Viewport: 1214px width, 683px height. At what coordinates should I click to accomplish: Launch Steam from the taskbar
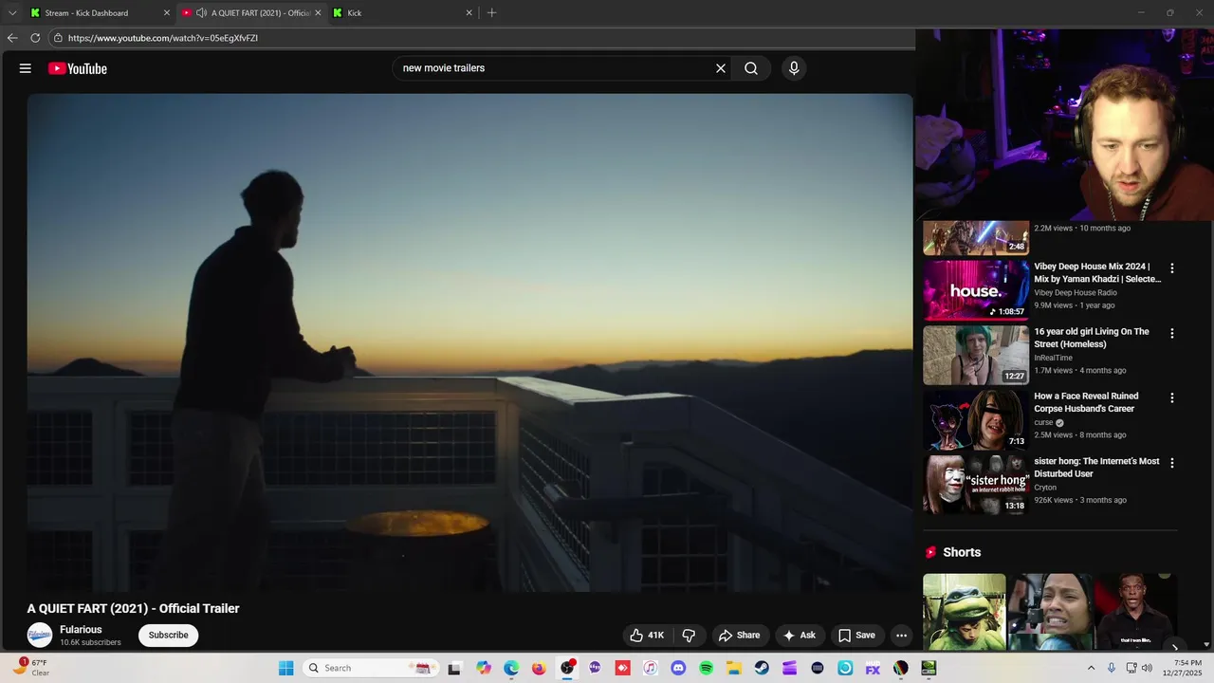[x=762, y=668]
